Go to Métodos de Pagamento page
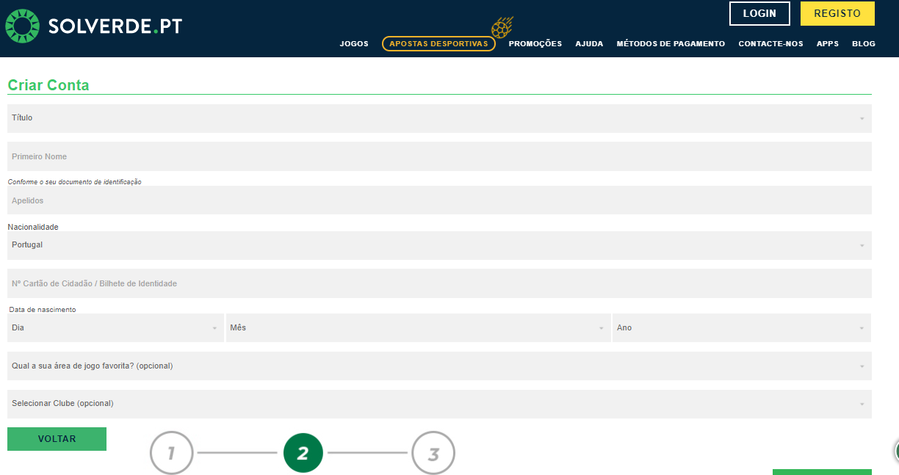This screenshot has height=475, width=899. 671,44
